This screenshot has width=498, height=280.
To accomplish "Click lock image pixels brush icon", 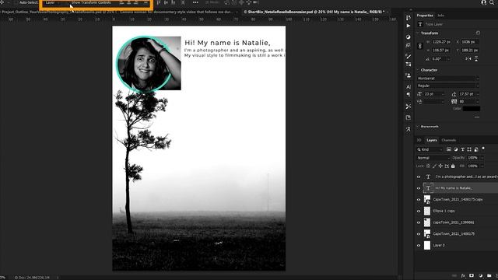I will (x=434, y=166).
